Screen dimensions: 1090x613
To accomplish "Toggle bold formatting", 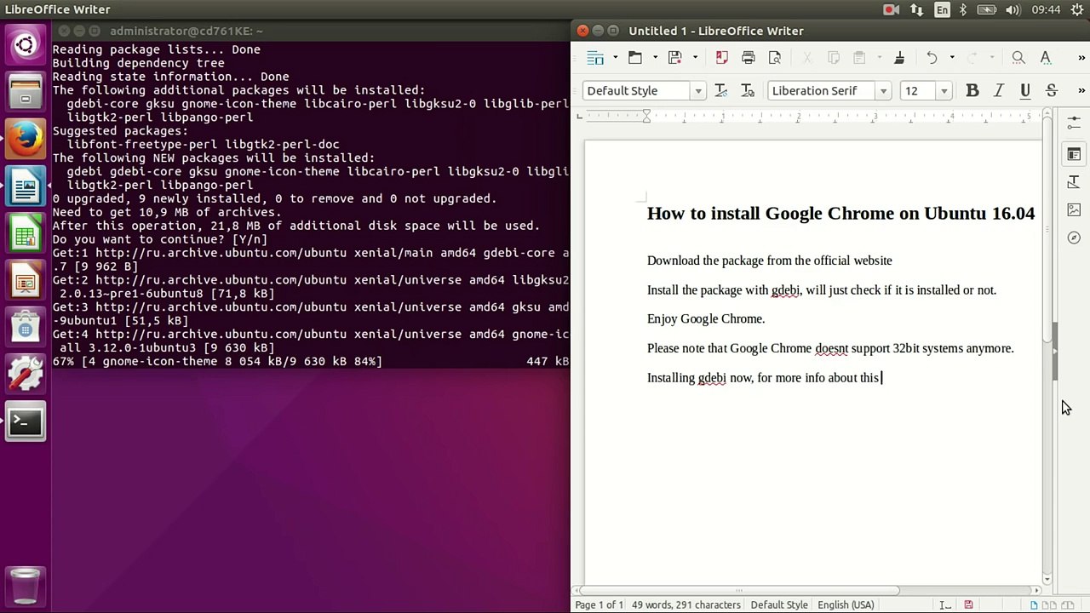I will [x=972, y=91].
